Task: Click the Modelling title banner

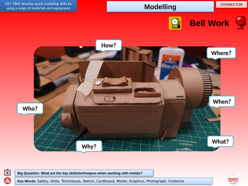Action: click(160, 7)
